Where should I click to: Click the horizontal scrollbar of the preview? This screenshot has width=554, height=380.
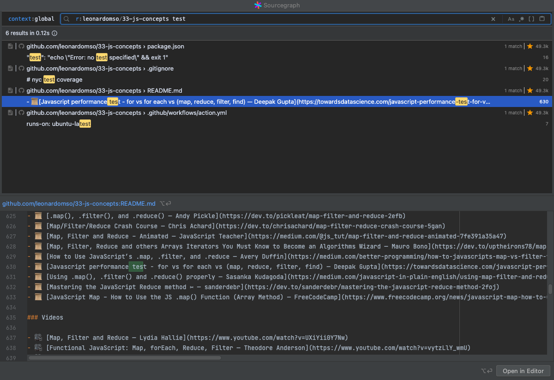[x=125, y=357]
